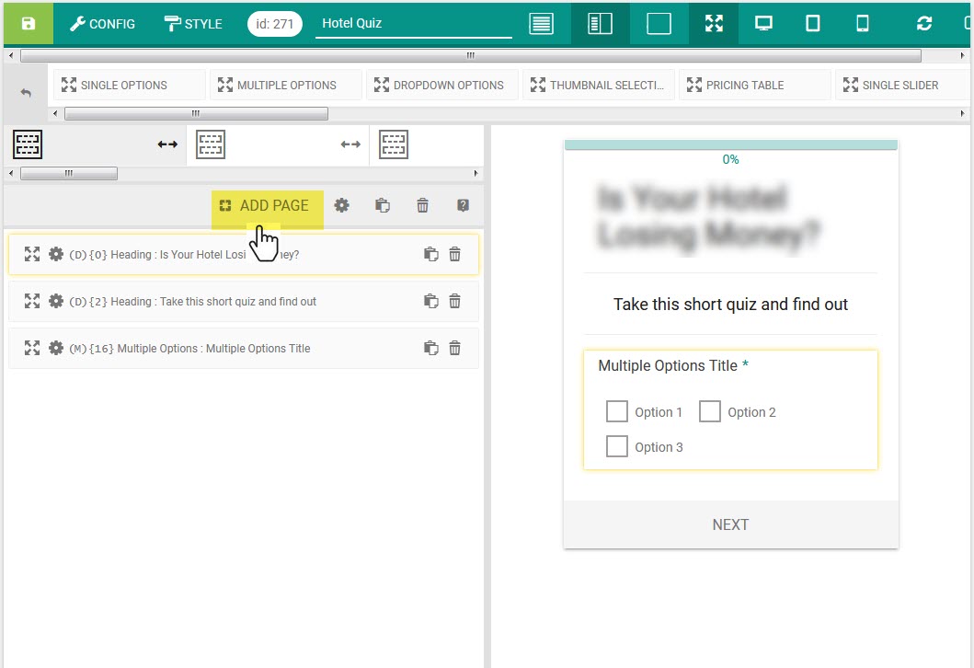Refresh the preview with the sync icon
974x668 pixels.
pyautogui.click(x=924, y=24)
